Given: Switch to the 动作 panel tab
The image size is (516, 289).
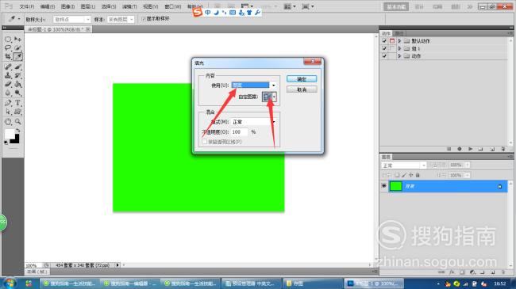Looking at the screenshot, I should 386,33.
